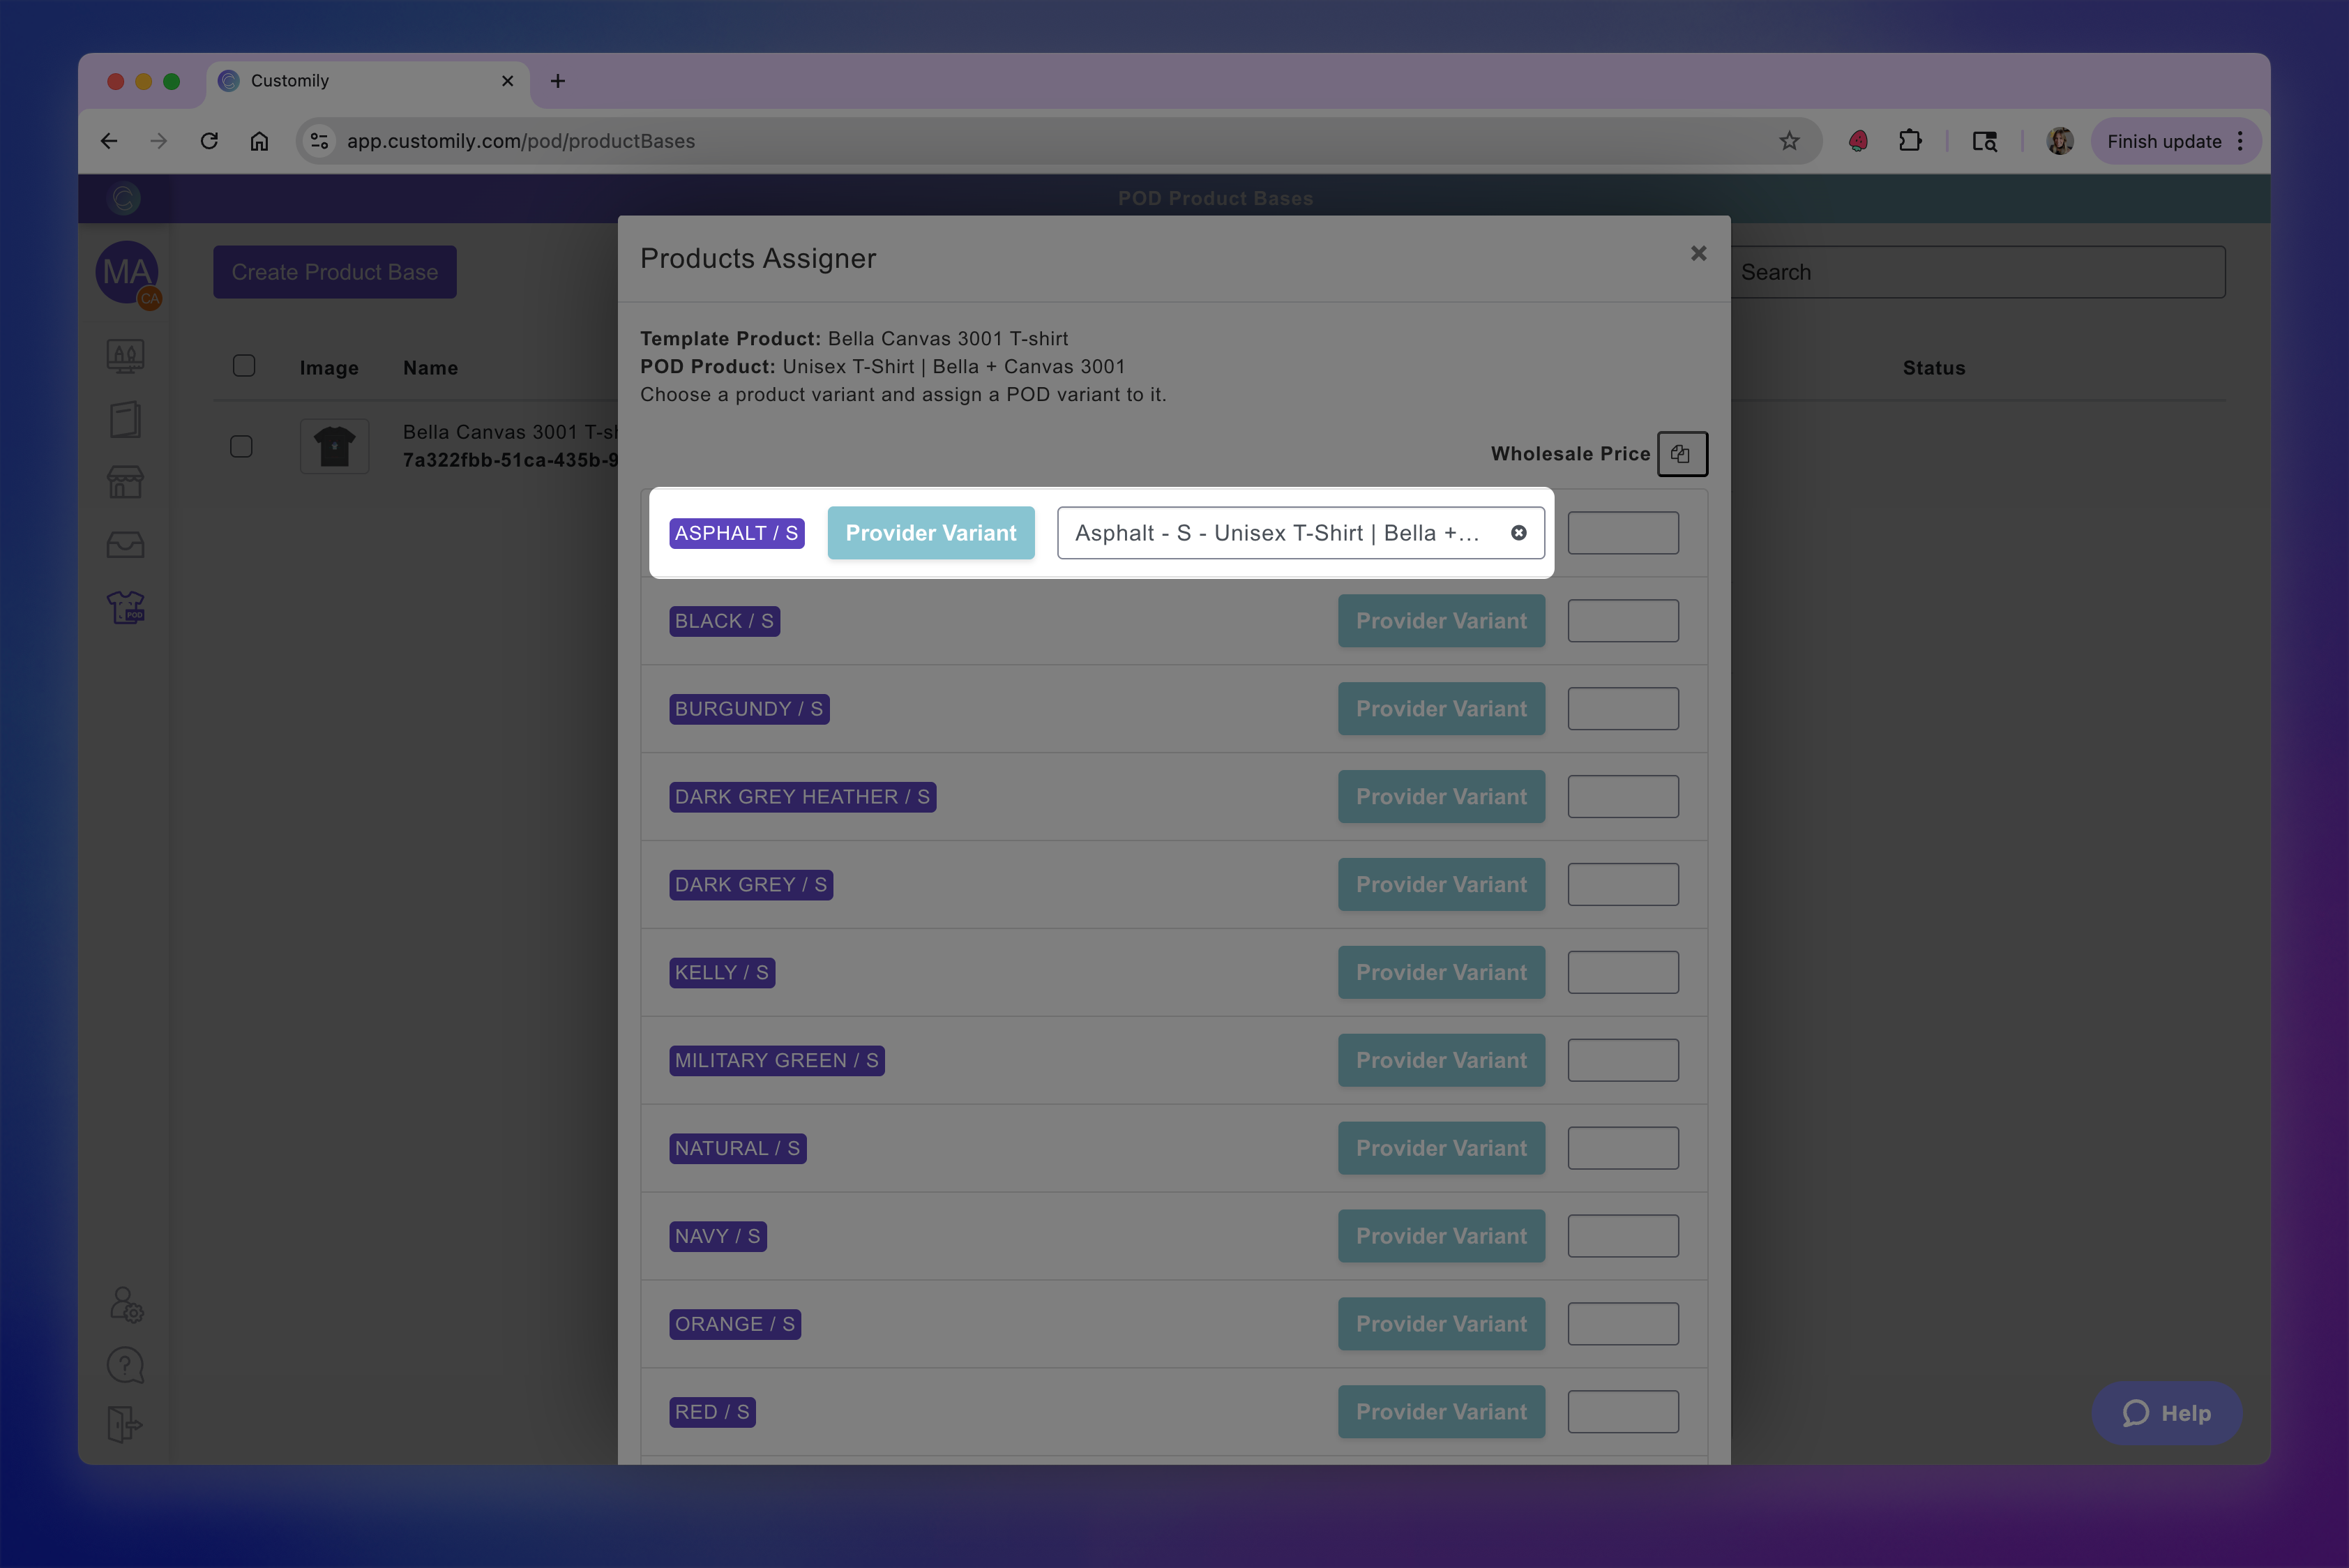Open the store sidebar icon
Image resolution: width=2349 pixels, height=1568 pixels.
pos(126,482)
